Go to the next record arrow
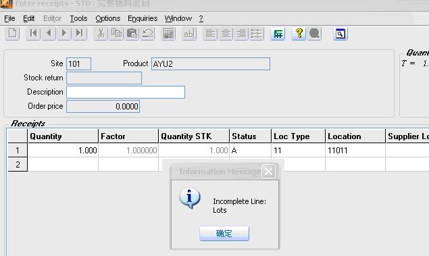This screenshot has height=256, width=429. coord(64,34)
